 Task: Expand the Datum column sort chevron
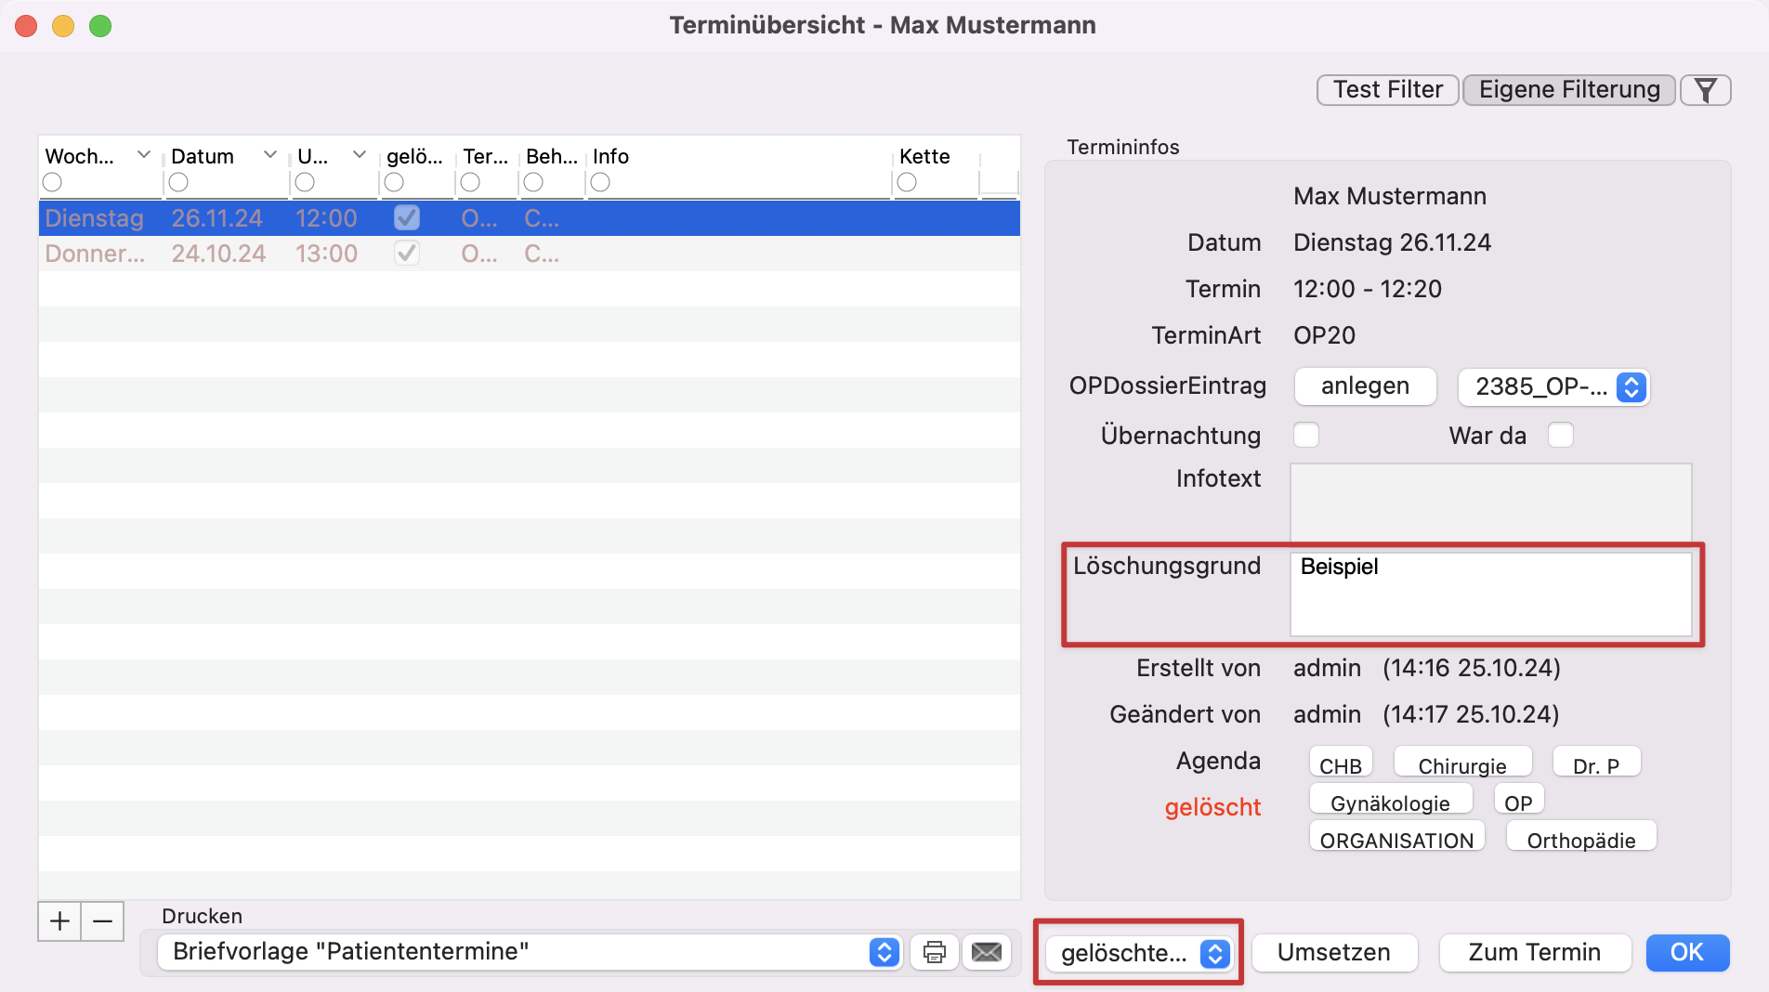click(x=270, y=154)
